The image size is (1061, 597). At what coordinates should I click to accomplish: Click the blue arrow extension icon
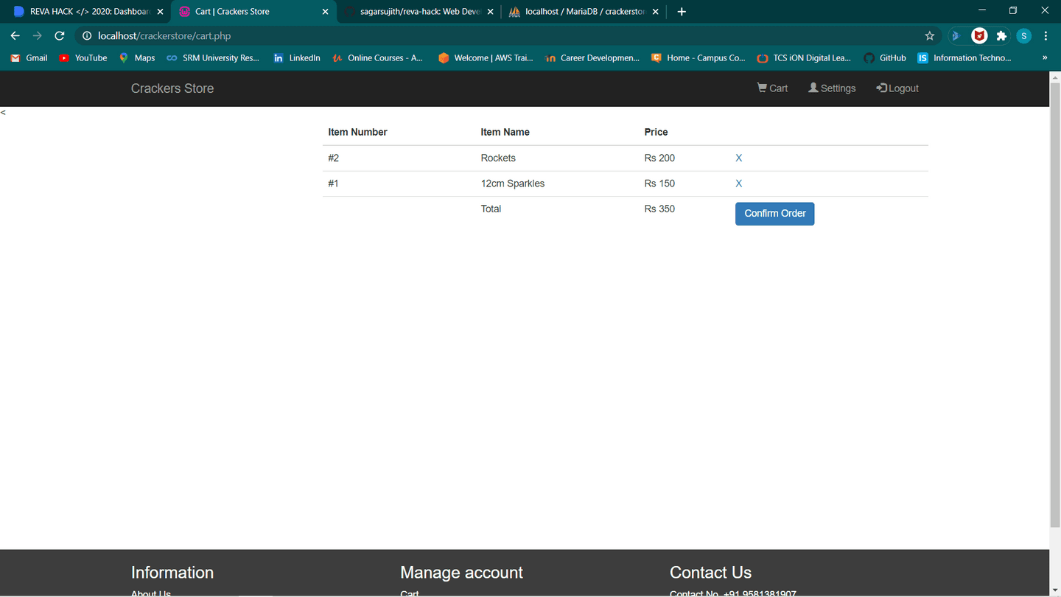tap(956, 35)
